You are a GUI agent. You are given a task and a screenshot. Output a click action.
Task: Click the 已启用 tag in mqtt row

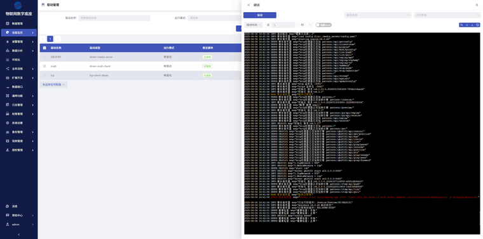point(207,66)
